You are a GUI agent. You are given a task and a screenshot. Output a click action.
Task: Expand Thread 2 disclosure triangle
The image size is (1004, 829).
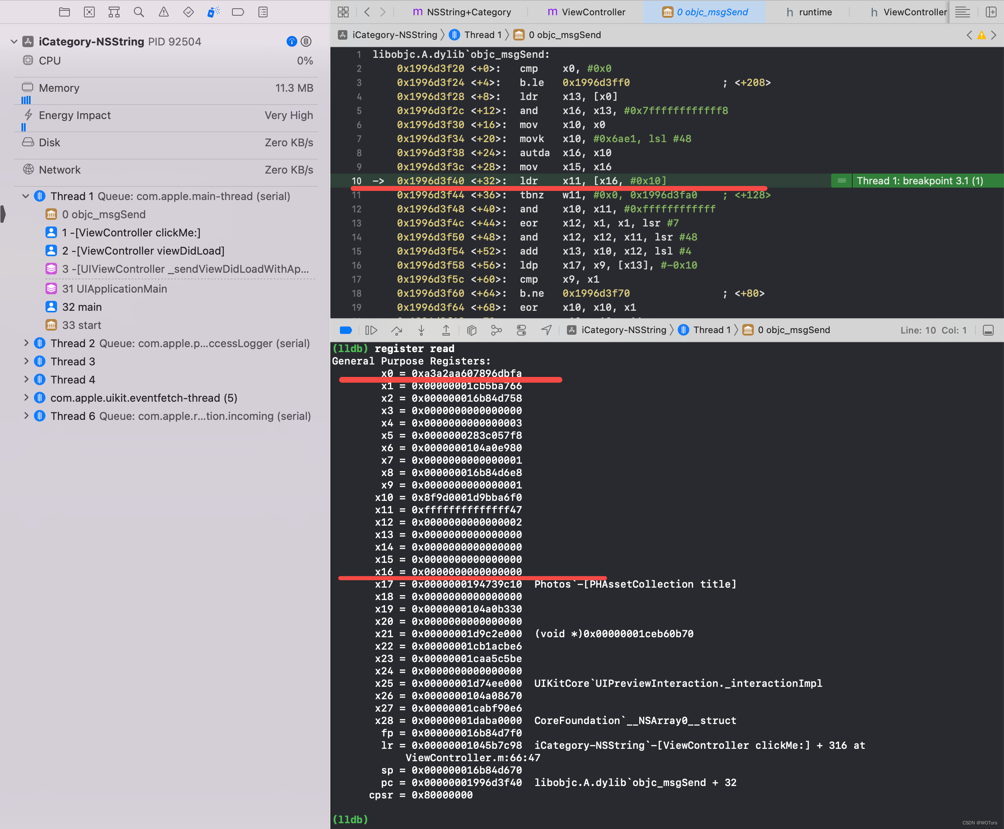(x=26, y=343)
